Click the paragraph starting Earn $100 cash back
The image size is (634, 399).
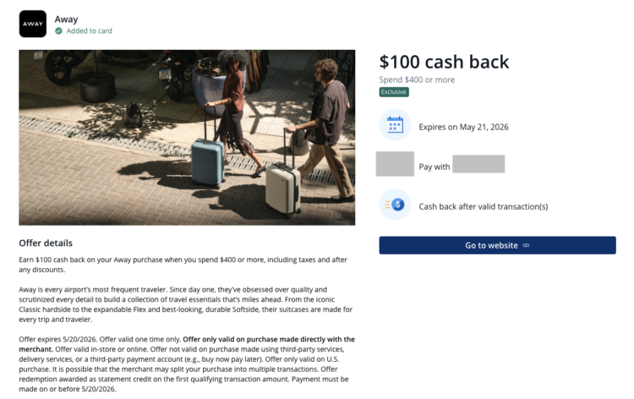pyautogui.click(x=182, y=264)
